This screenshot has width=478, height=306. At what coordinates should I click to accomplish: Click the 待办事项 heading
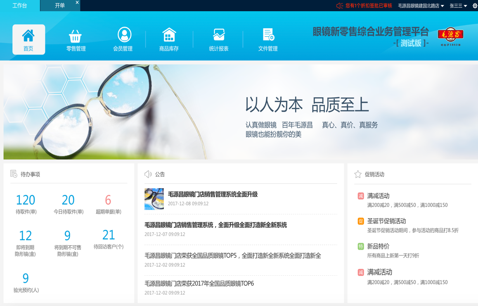pyautogui.click(x=30, y=175)
